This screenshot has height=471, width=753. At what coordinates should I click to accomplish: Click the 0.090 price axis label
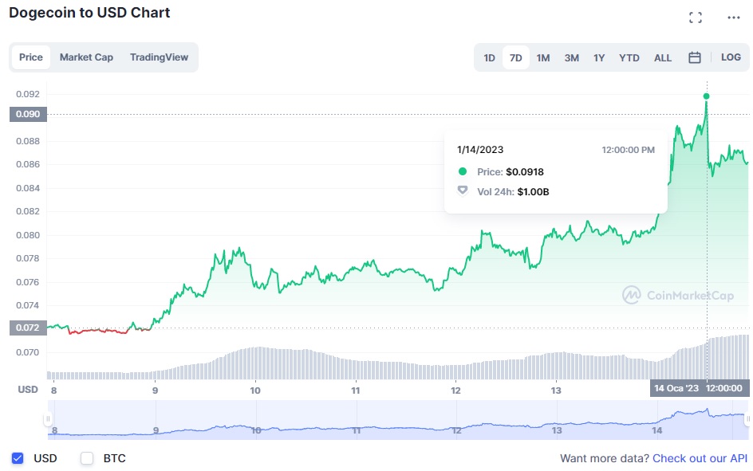tap(28, 114)
